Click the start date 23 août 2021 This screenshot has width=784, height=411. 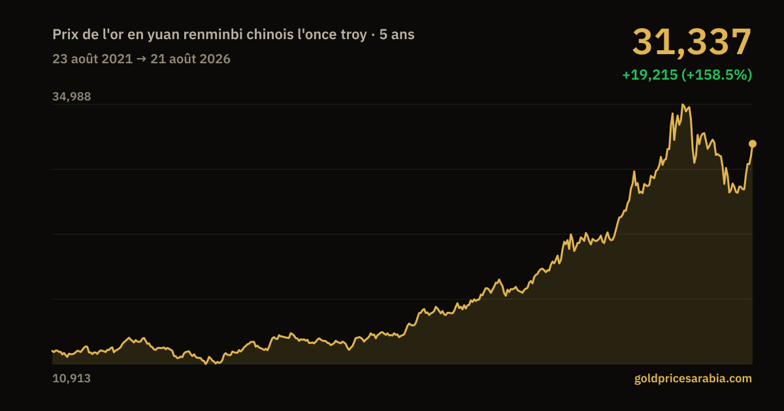(92, 59)
